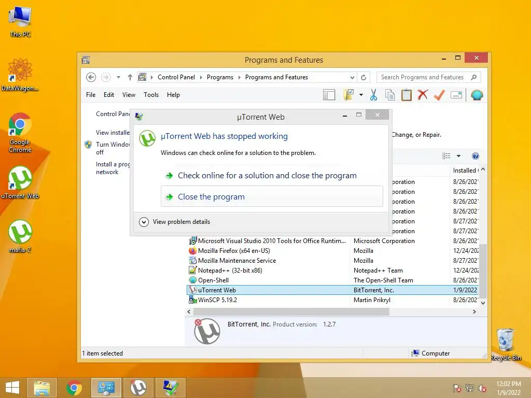
Task: Click the vertical scrollbar up arrow
Action: [483, 169]
